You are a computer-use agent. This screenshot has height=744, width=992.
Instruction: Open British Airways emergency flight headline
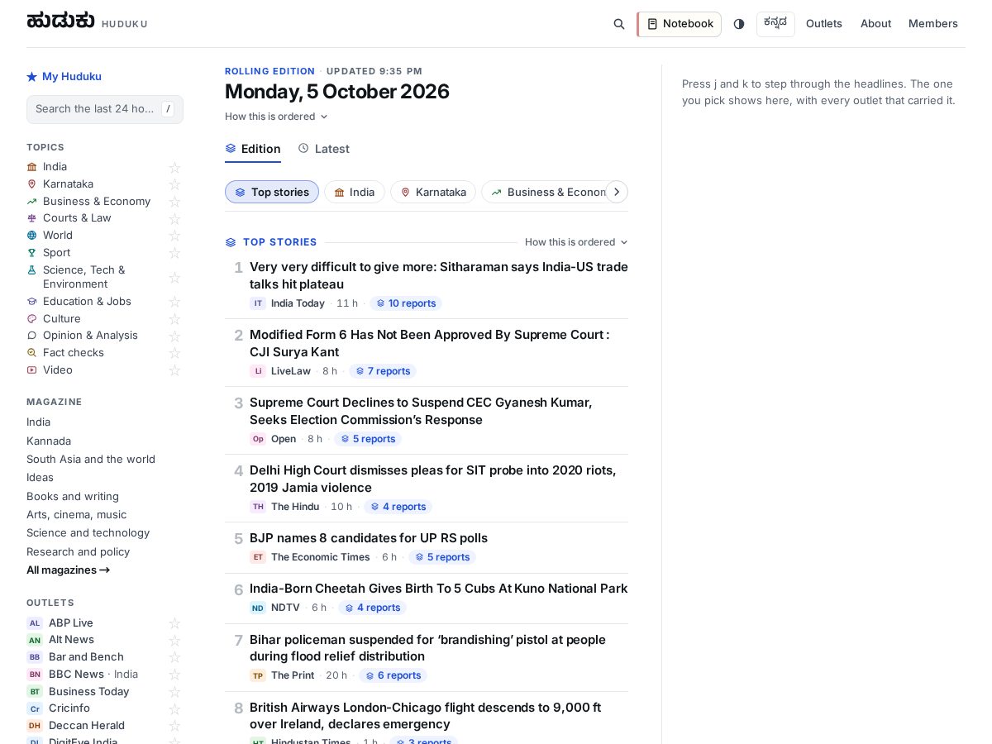click(x=425, y=716)
